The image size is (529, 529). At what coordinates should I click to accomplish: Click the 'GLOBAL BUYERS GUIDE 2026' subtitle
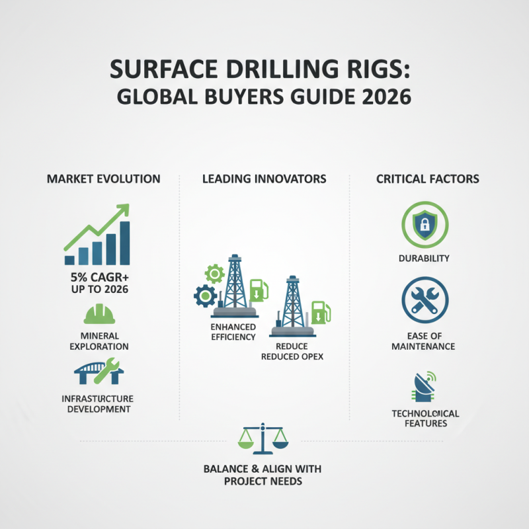(x=264, y=97)
